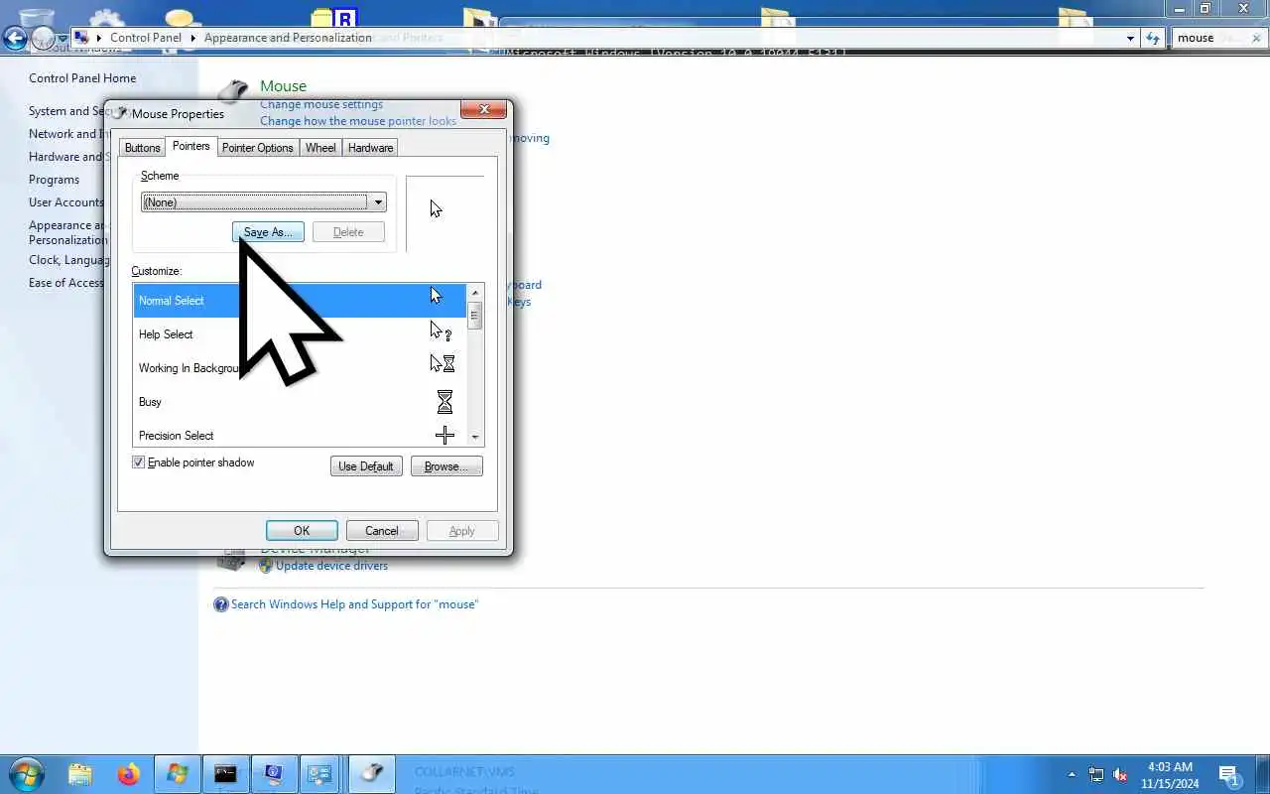This screenshot has width=1270, height=794.
Task: Click the muted volume tray icon
Action: click(1120, 775)
